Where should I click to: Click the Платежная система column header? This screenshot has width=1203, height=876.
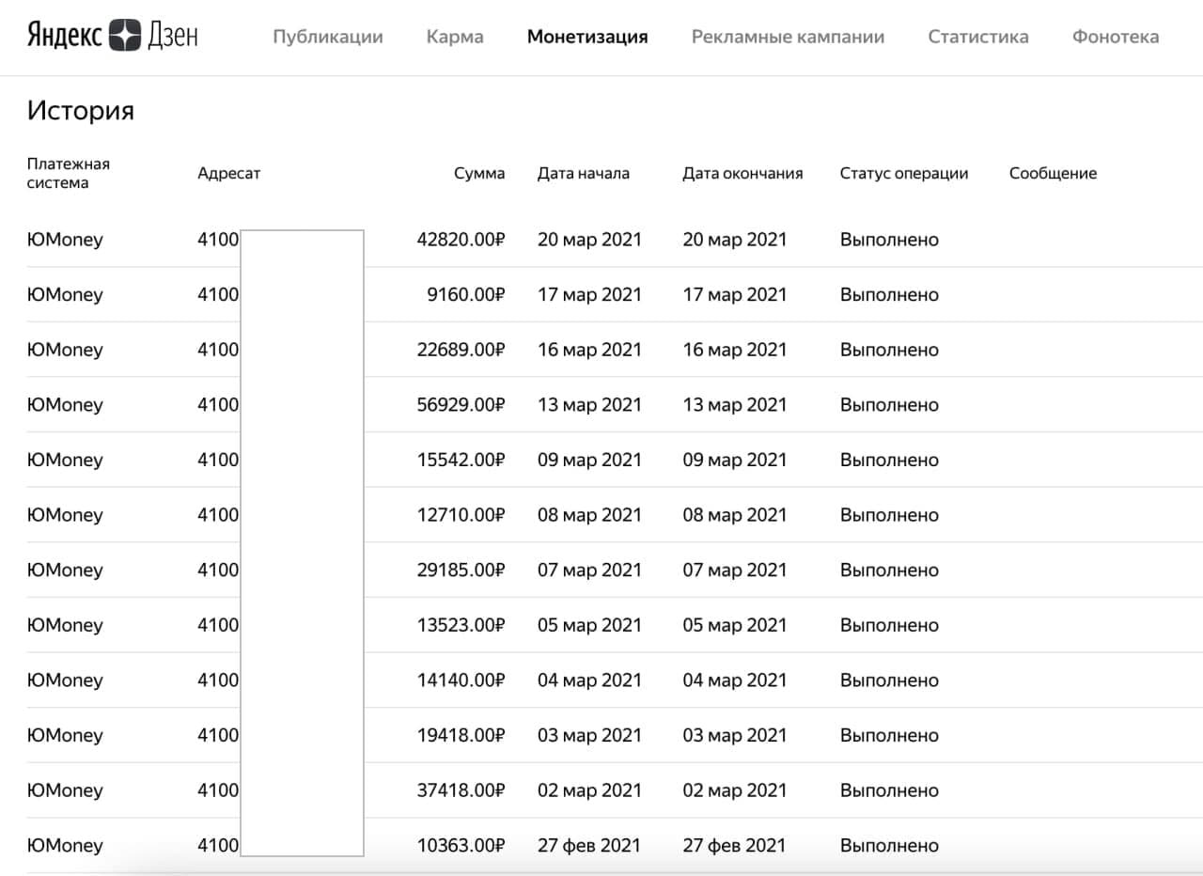click(x=69, y=173)
